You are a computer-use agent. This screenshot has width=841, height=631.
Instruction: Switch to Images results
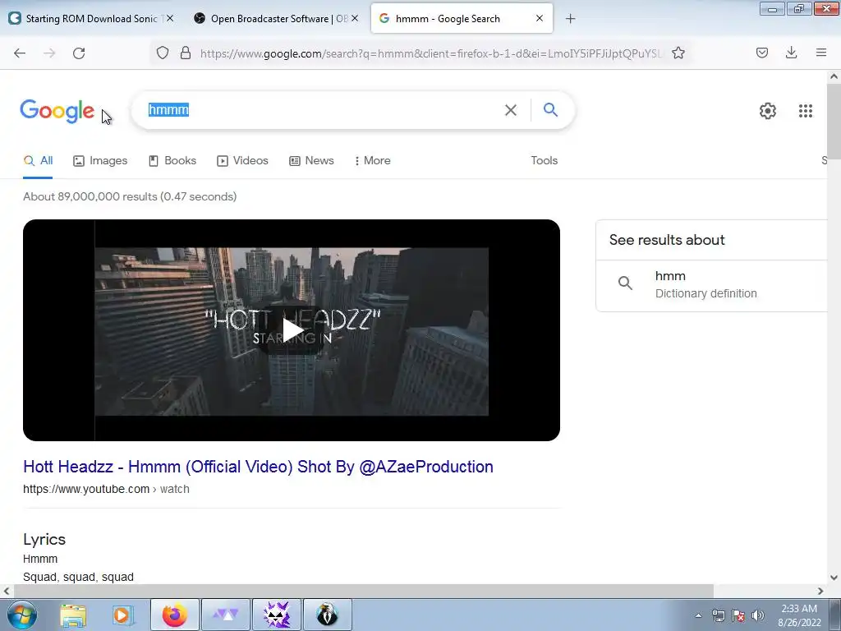[100, 160]
